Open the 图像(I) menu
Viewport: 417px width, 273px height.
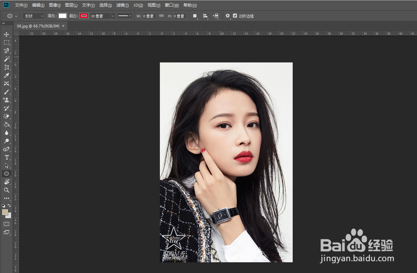pos(55,5)
